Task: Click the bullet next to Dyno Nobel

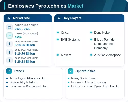Action: click(x=91, y=32)
